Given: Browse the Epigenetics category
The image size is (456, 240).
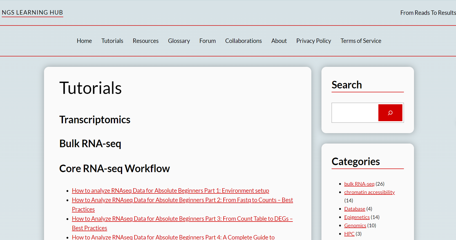Looking at the screenshot, I should click(x=356, y=217).
